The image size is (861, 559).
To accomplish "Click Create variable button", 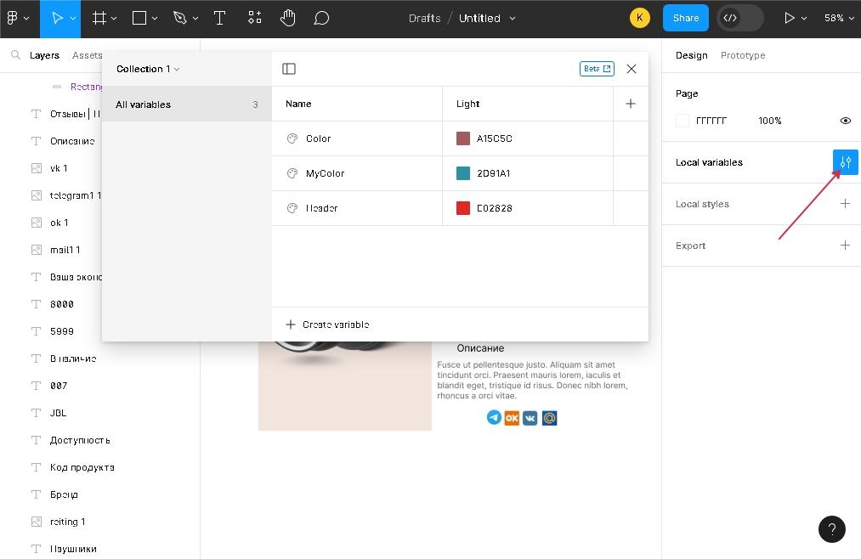I will (x=327, y=325).
